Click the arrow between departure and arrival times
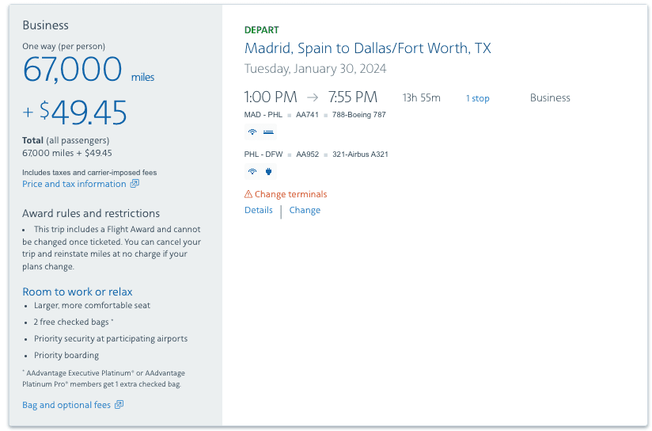 tap(313, 97)
